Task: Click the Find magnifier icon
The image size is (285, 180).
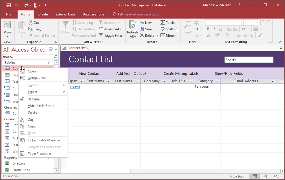Action: [x=188, y=25]
